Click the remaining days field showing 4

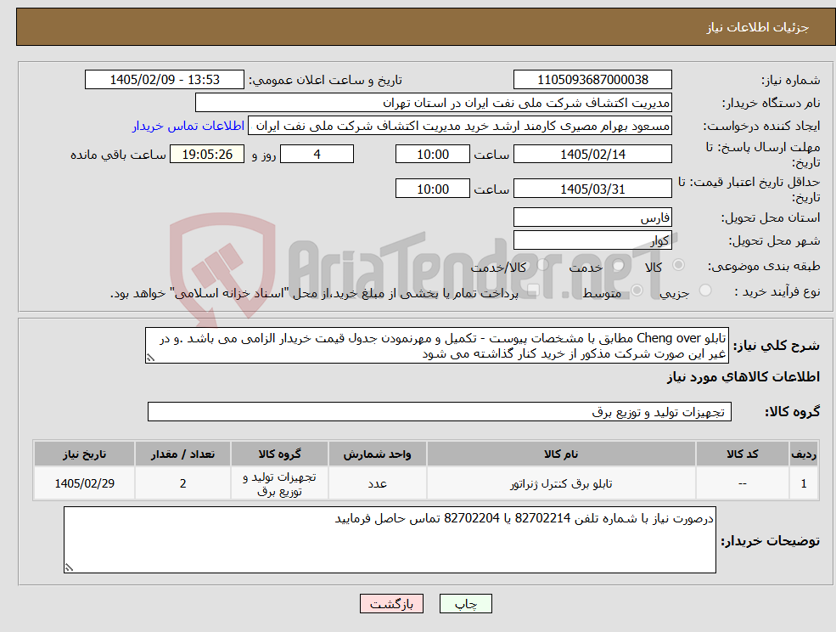317,155
